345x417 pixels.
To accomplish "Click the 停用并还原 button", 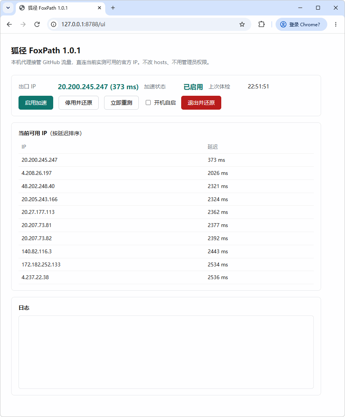I will coord(79,103).
